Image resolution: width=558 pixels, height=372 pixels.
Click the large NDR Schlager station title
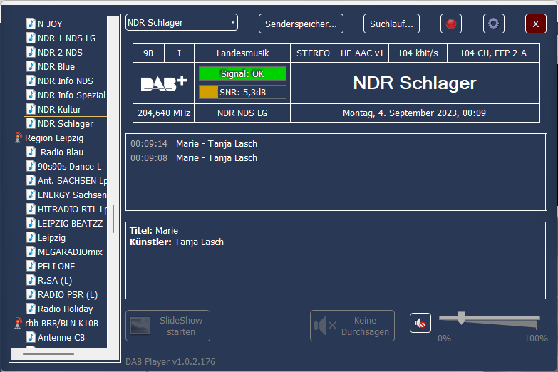tap(415, 83)
